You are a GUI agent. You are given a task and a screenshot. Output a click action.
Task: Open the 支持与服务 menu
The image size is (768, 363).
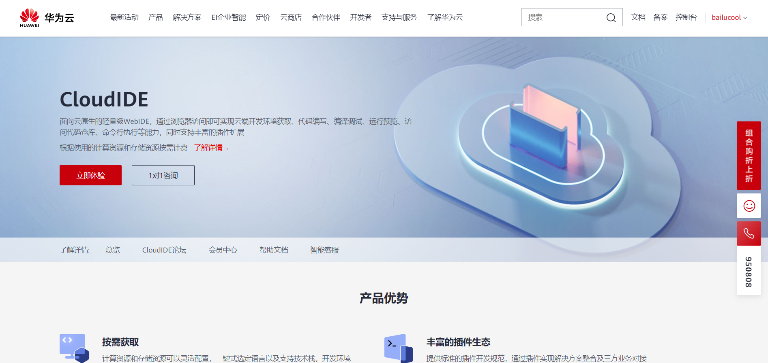(399, 17)
